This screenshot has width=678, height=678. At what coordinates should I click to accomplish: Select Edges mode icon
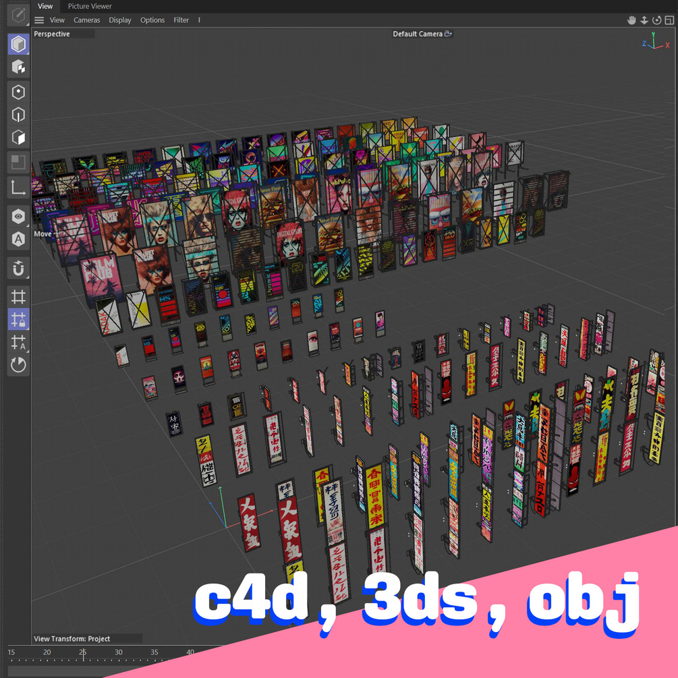[18, 115]
